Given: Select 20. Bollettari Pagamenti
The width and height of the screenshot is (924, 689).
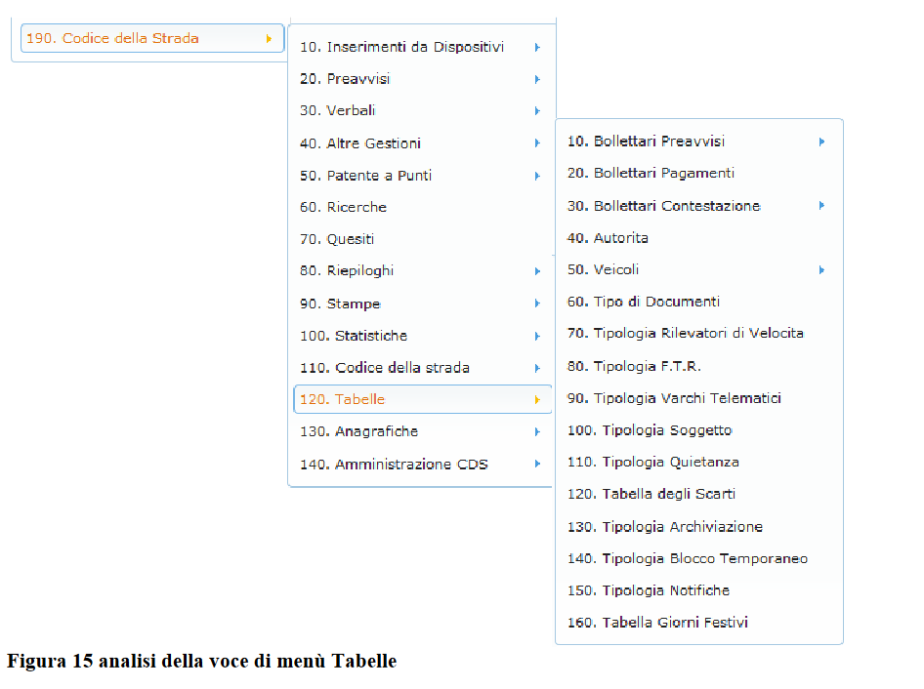Looking at the screenshot, I should (x=651, y=173).
